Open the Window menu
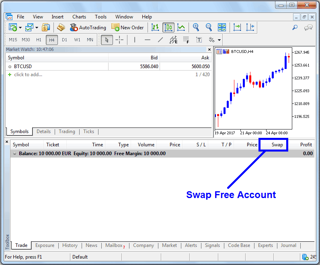 point(124,17)
